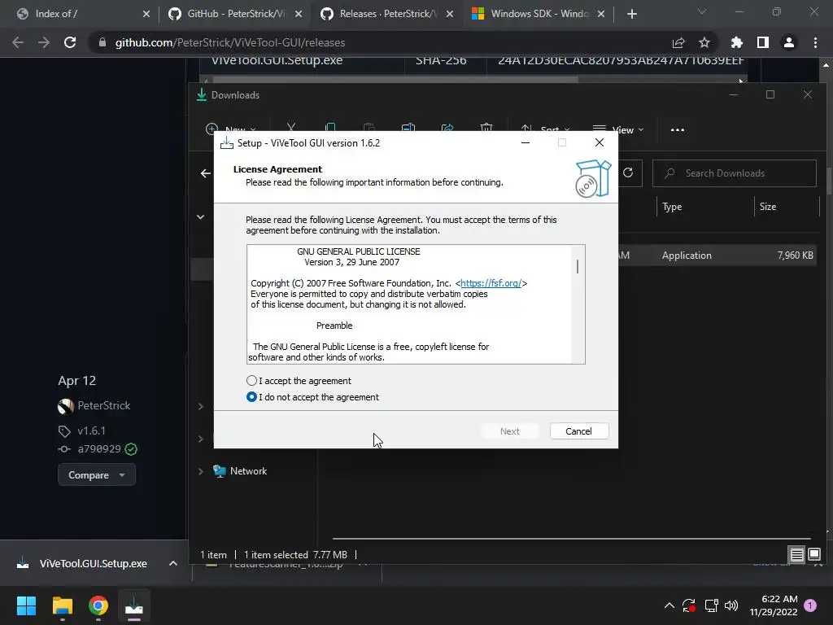Click the Cancel button in Setup dialog
833x625 pixels.
pyautogui.click(x=578, y=431)
